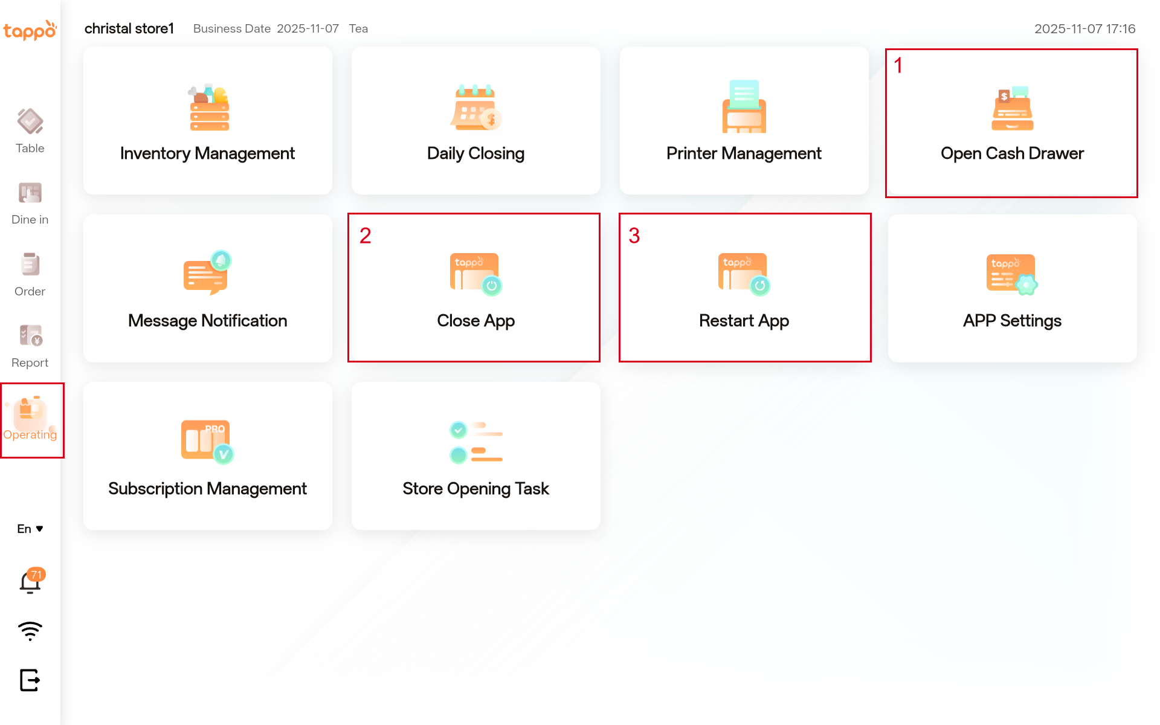Switch to Dine in section
1160x725 pixels.
pos(30,203)
